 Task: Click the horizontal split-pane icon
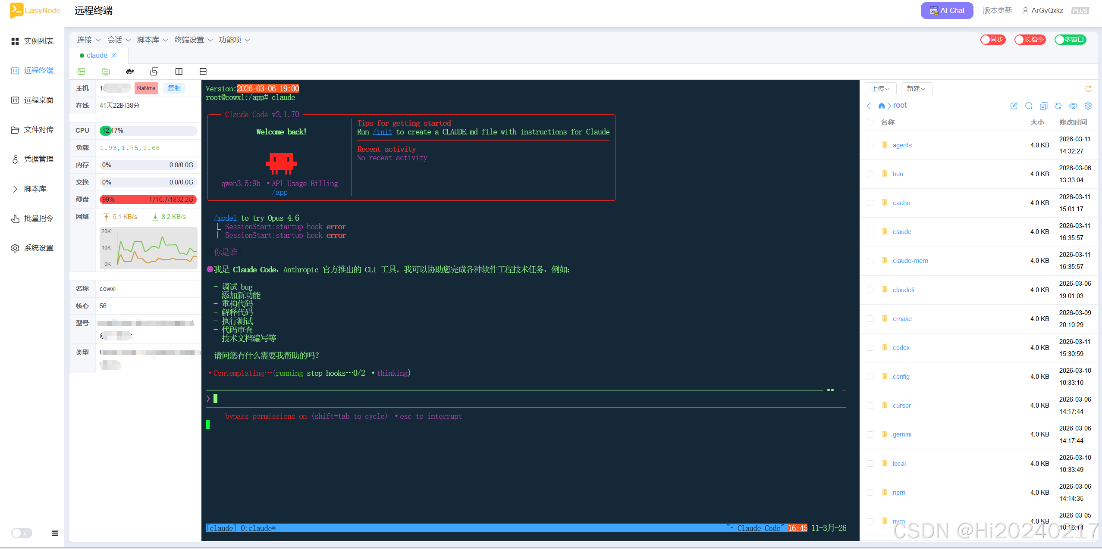click(203, 72)
